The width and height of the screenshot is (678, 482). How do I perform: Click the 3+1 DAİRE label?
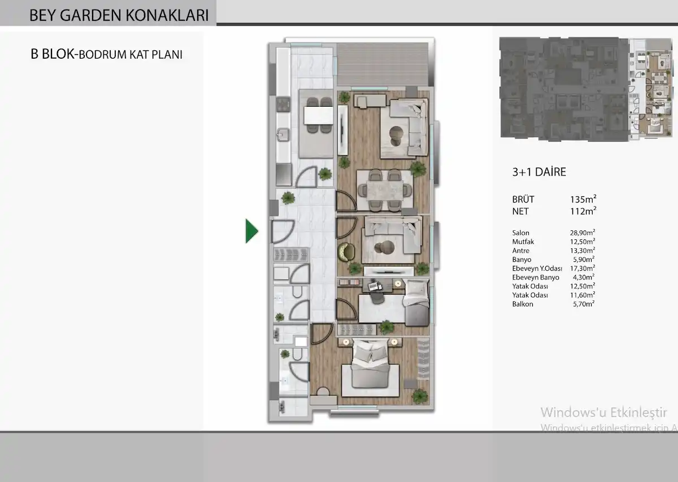tap(538, 173)
